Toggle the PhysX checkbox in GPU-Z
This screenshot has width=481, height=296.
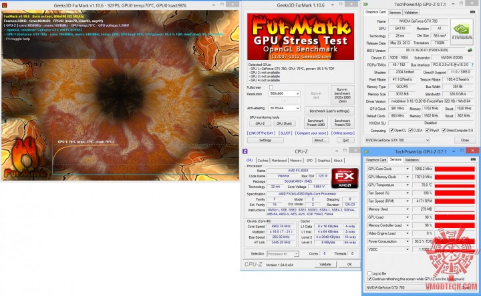pos(428,131)
